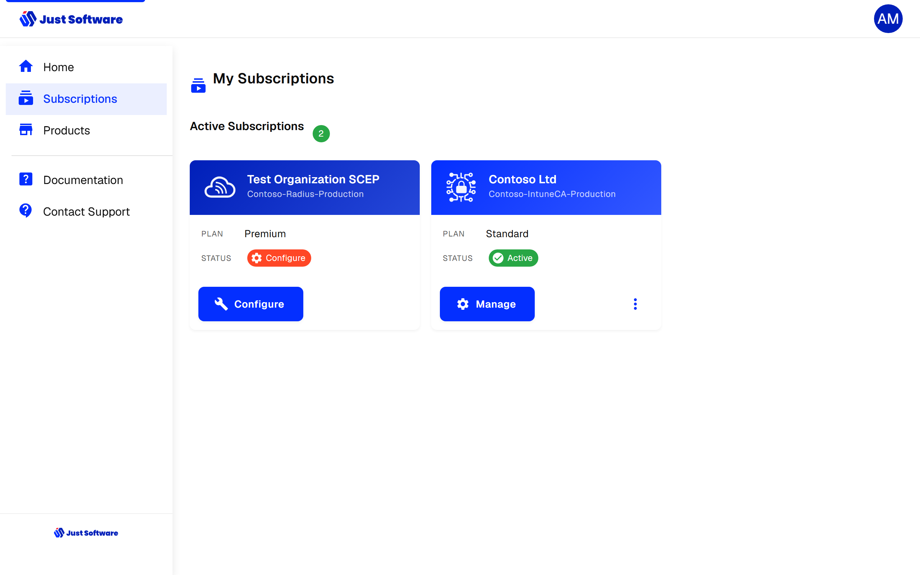Screen dimensions: 920x575
Task: Click the My Subscriptions page title
Action: click(x=273, y=79)
